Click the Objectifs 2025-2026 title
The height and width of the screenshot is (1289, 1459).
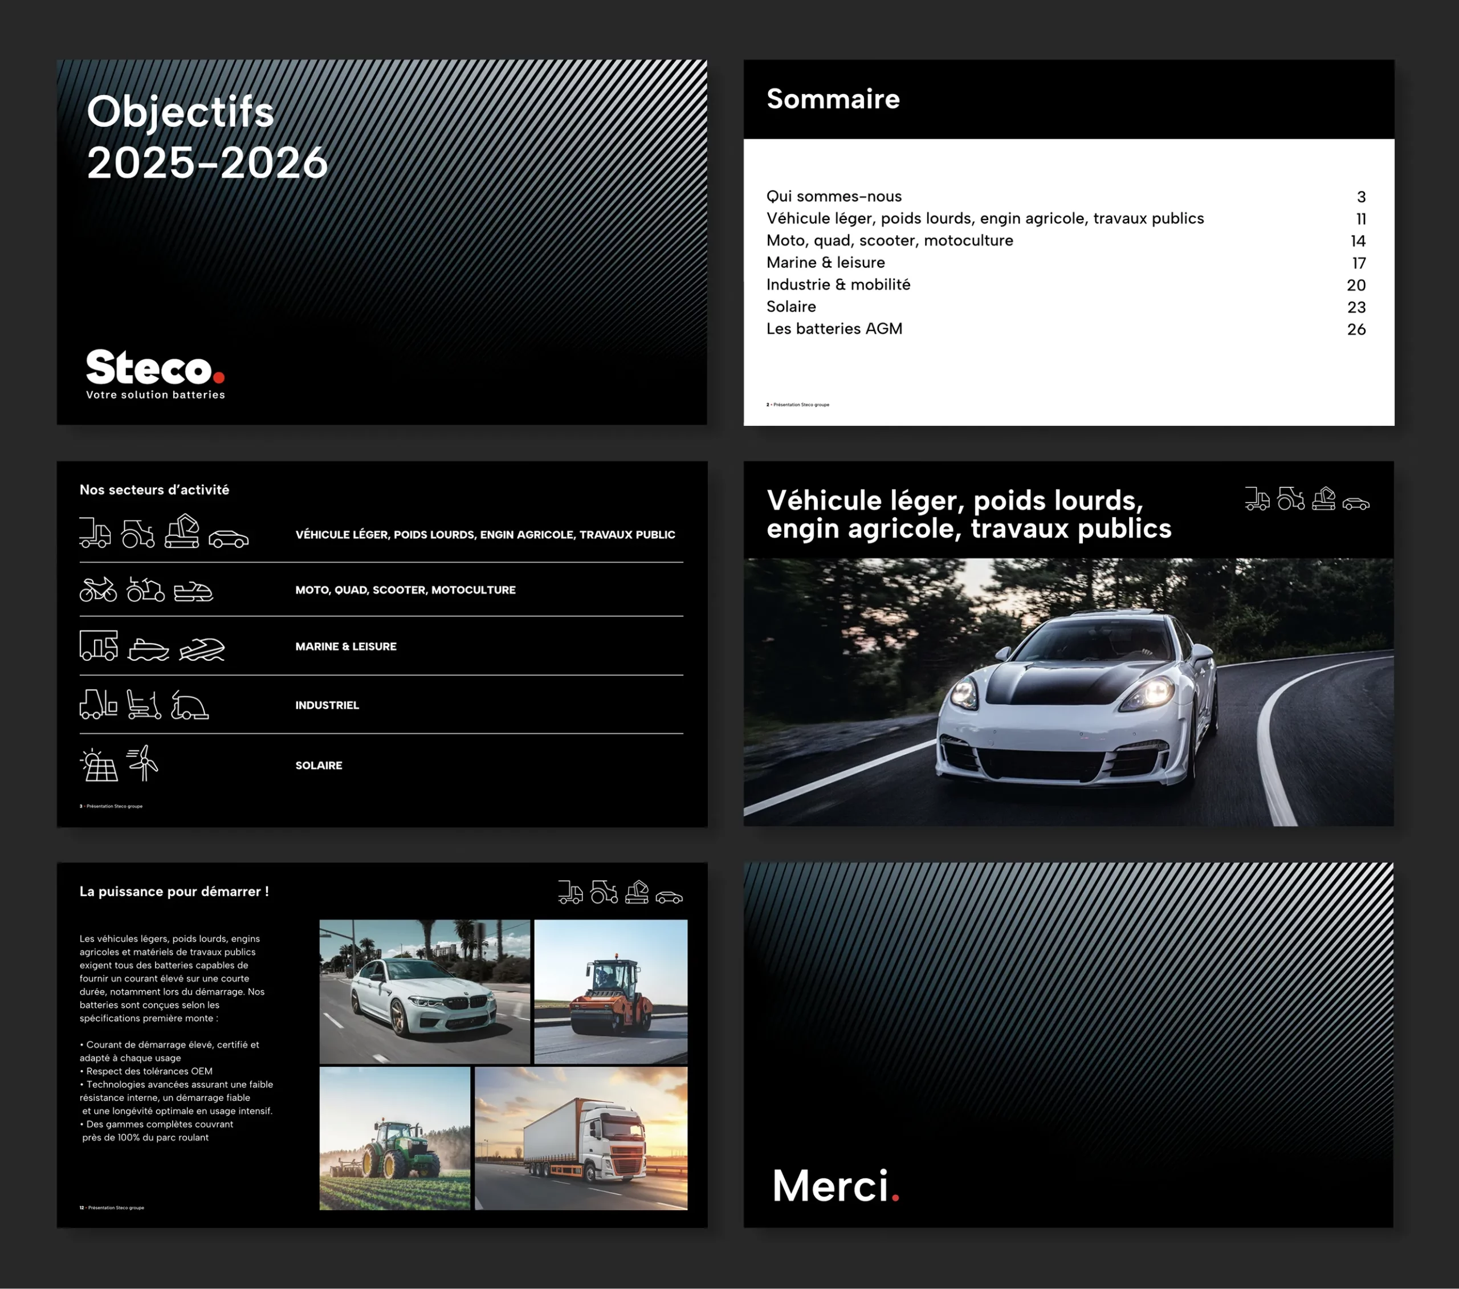(207, 136)
